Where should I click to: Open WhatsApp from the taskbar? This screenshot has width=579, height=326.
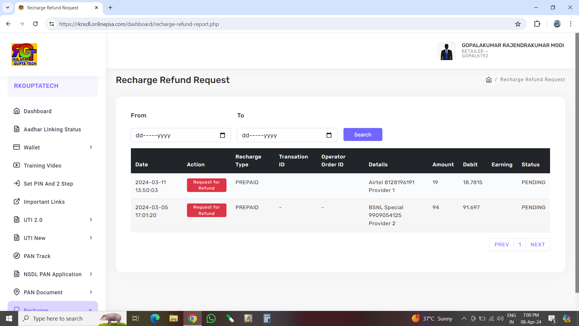pos(211,318)
